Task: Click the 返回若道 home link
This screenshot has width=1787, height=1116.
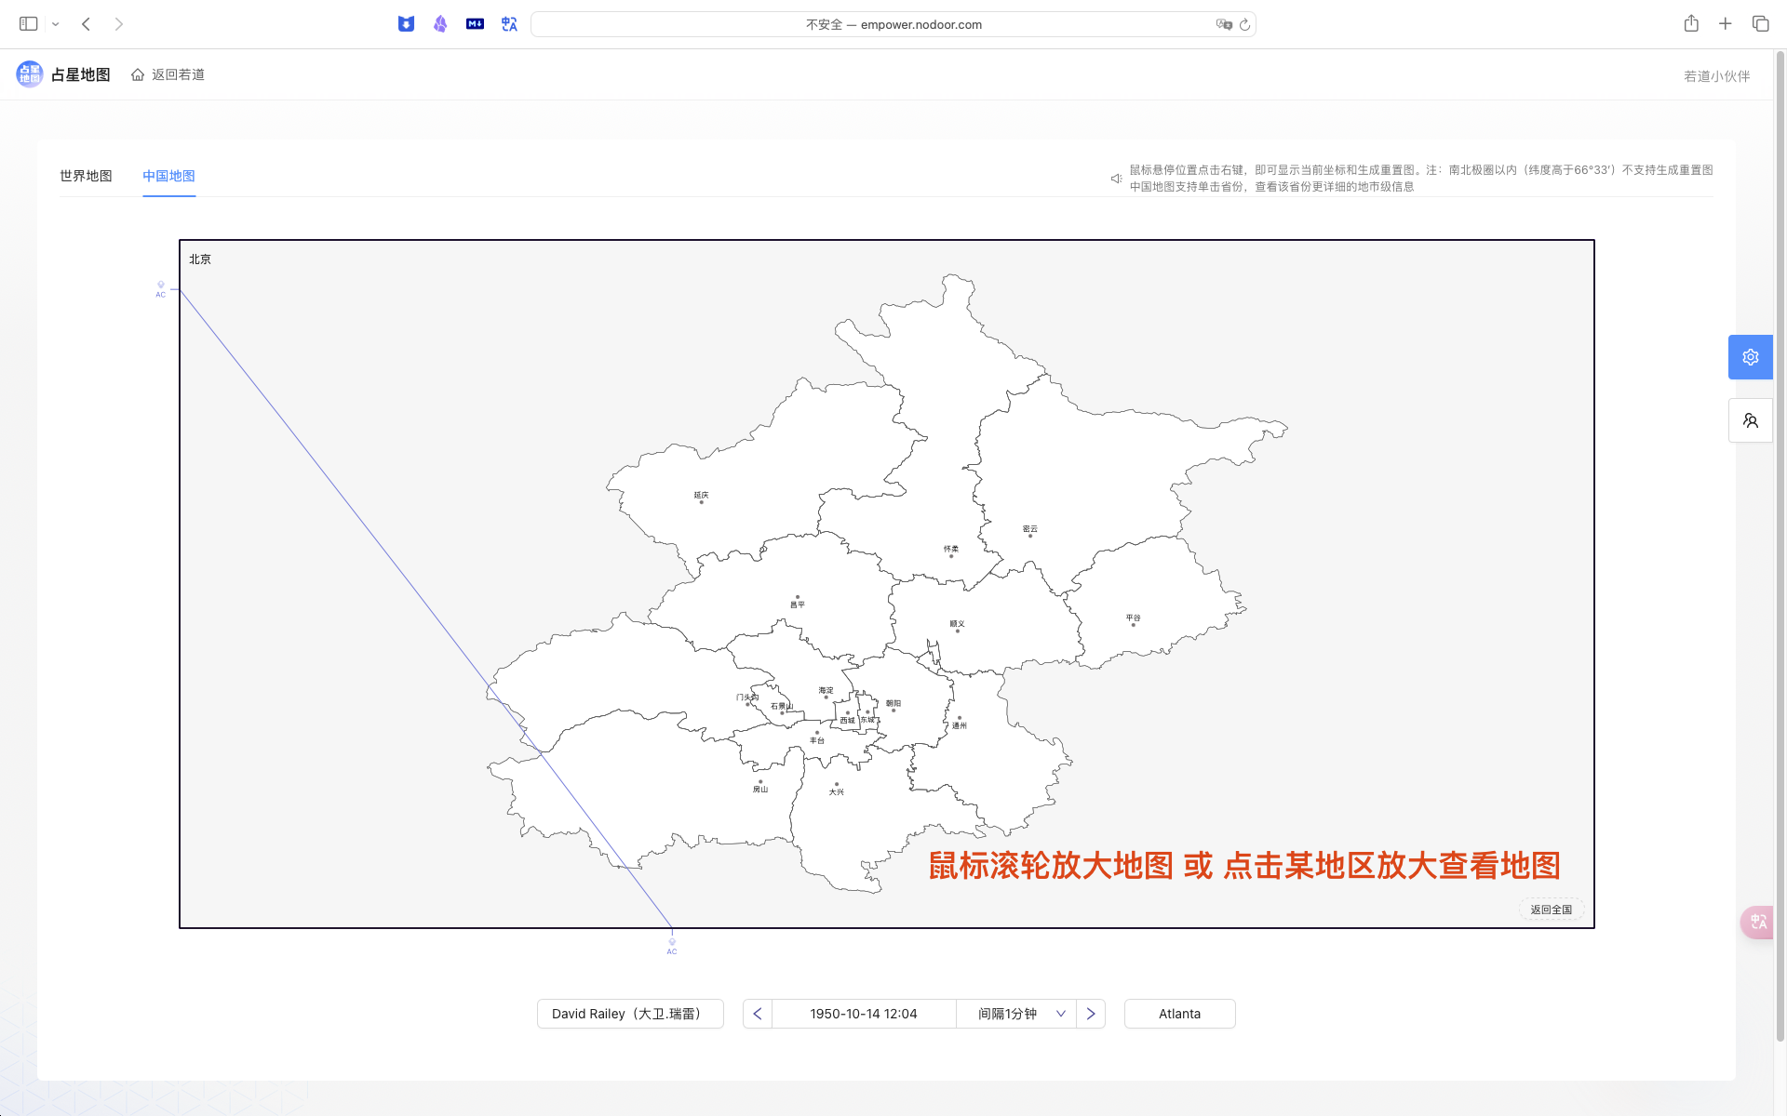Action: (x=168, y=74)
